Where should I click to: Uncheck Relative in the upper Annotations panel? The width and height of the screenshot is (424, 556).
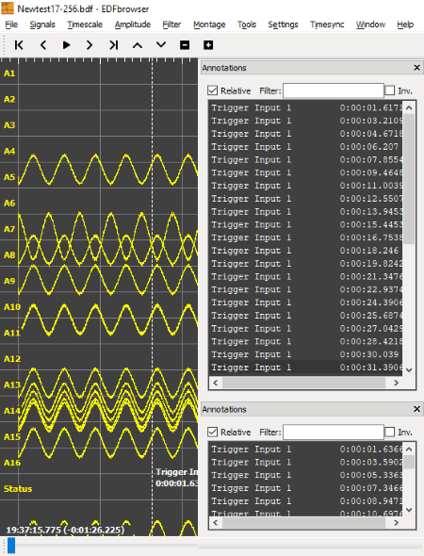coord(213,90)
